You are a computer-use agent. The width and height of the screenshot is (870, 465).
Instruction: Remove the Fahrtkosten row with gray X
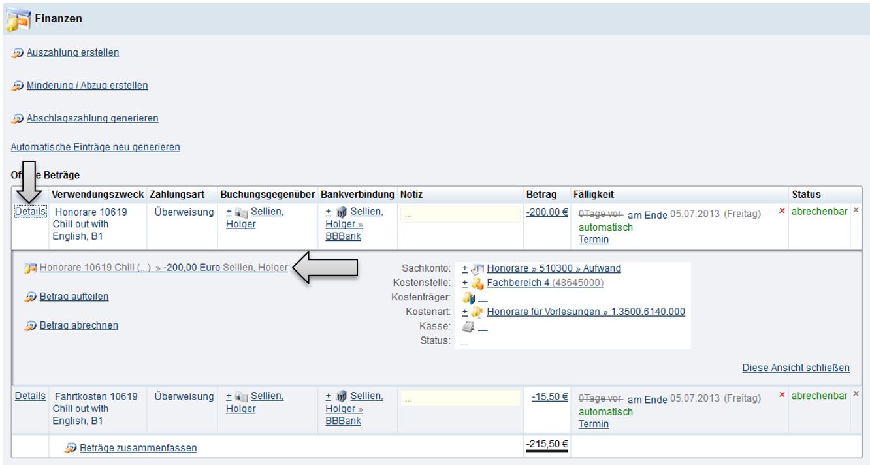pos(856,394)
